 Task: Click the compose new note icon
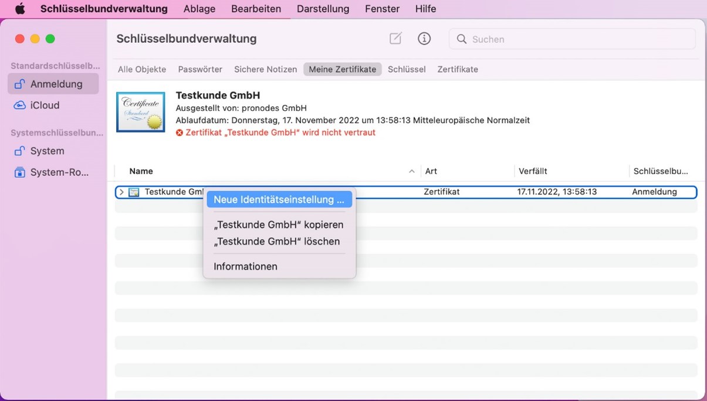(x=395, y=39)
